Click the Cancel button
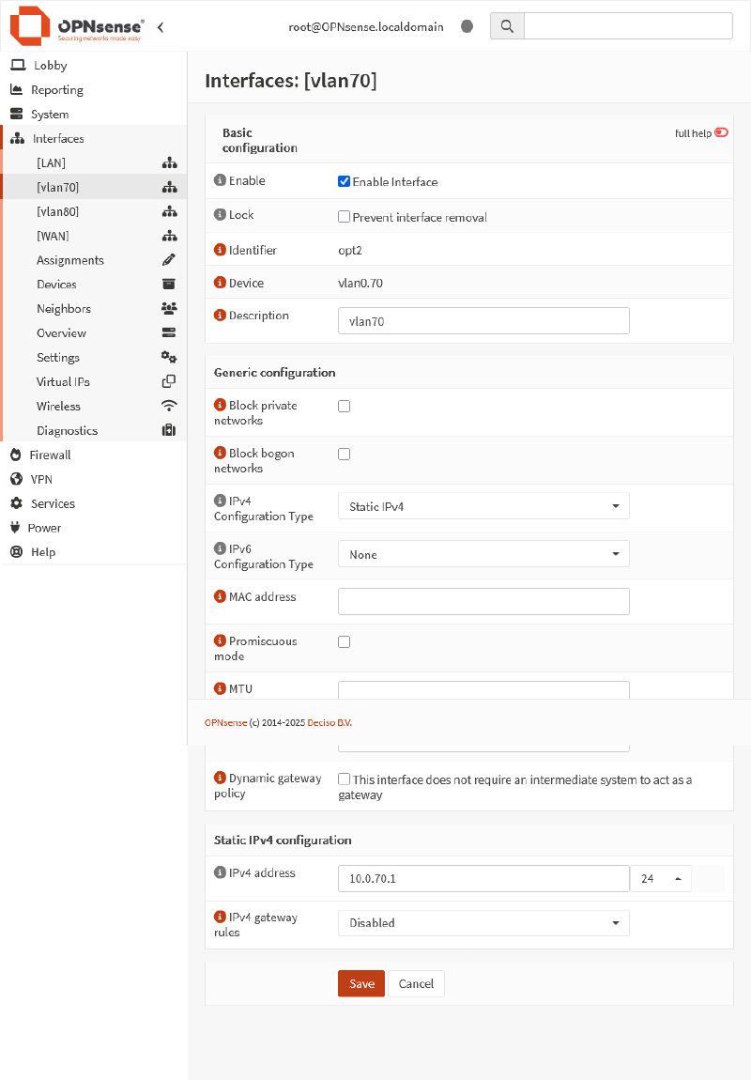Image resolution: width=751 pixels, height=1080 pixels. pyautogui.click(x=416, y=983)
